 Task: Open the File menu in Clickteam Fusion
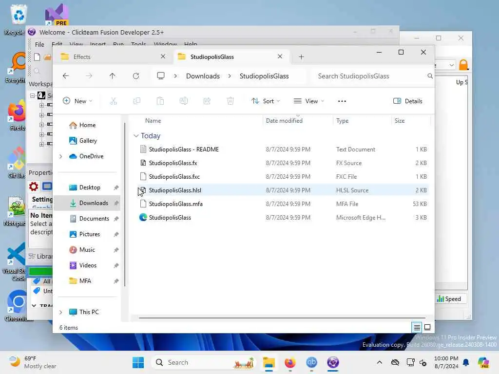(39, 44)
